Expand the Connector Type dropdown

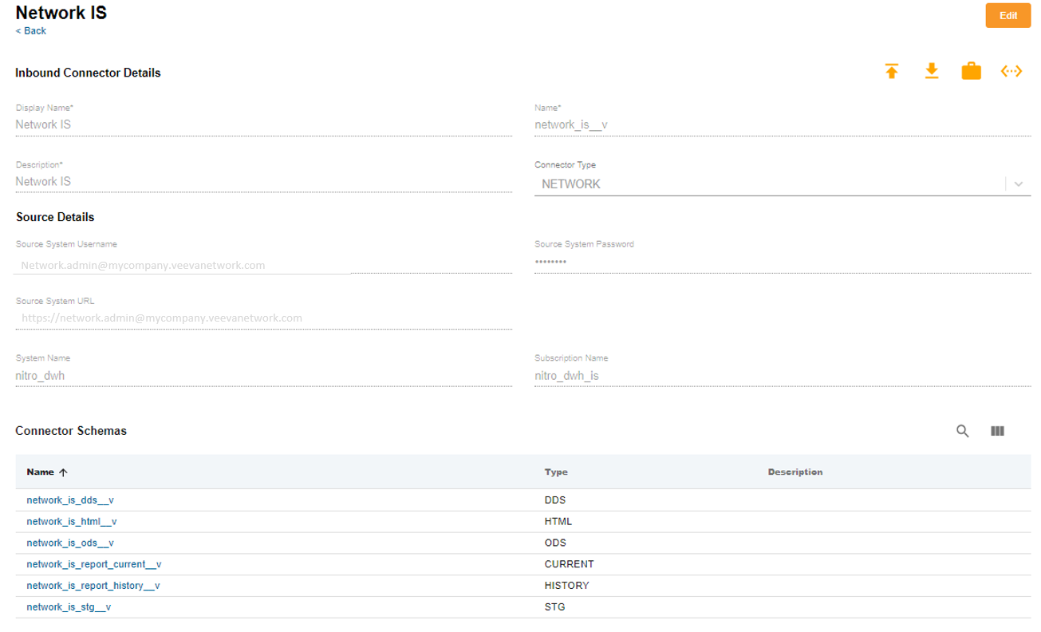1019,184
